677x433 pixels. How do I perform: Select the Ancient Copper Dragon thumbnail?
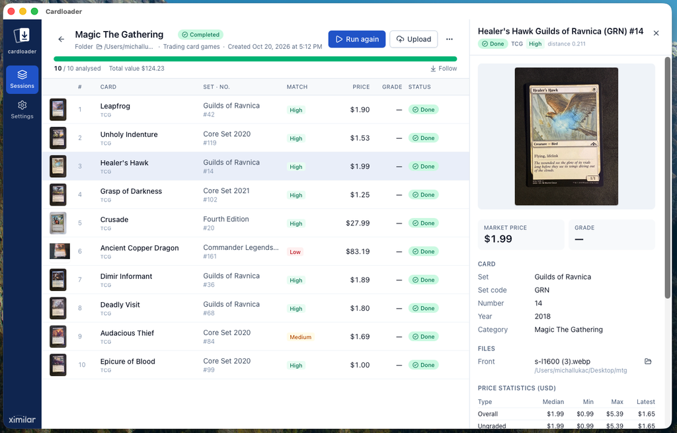(60, 251)
